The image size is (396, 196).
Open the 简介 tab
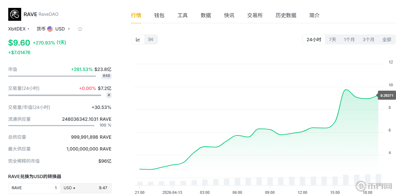pos(315,15)
